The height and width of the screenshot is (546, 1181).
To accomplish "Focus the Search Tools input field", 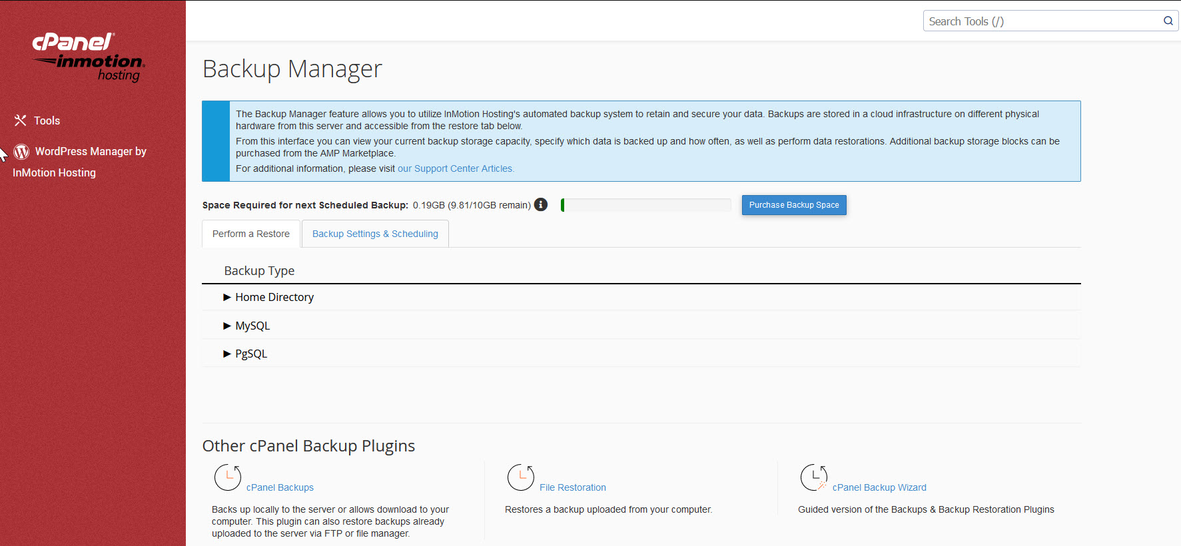I will click(x=1042, y=21).
